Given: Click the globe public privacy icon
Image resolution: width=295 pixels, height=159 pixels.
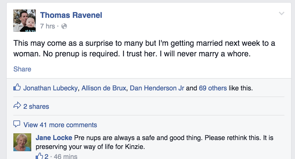Looking at the screenshot, I should 64,26.
